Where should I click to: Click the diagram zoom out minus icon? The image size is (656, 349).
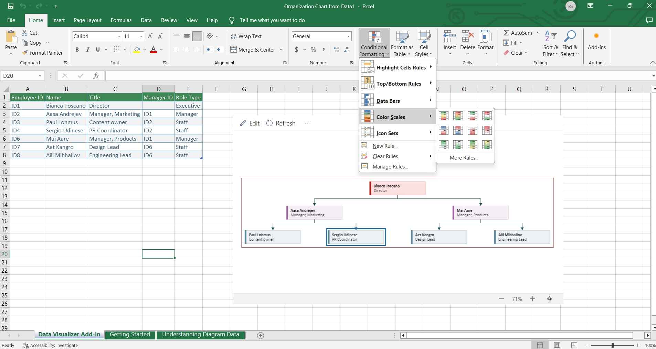[501, 299]
